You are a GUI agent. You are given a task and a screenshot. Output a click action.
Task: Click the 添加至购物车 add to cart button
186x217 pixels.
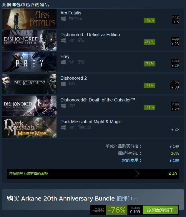[x=160, y=210]
